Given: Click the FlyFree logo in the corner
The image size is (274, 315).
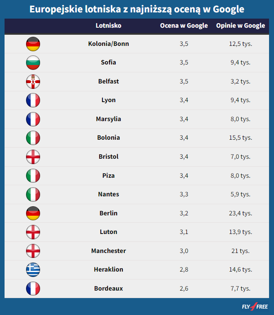Looking at the screenshot, I should (255, 307).
